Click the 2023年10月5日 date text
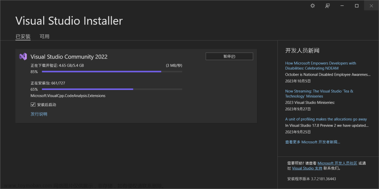379x189 pixels. (x=298, y=81)
